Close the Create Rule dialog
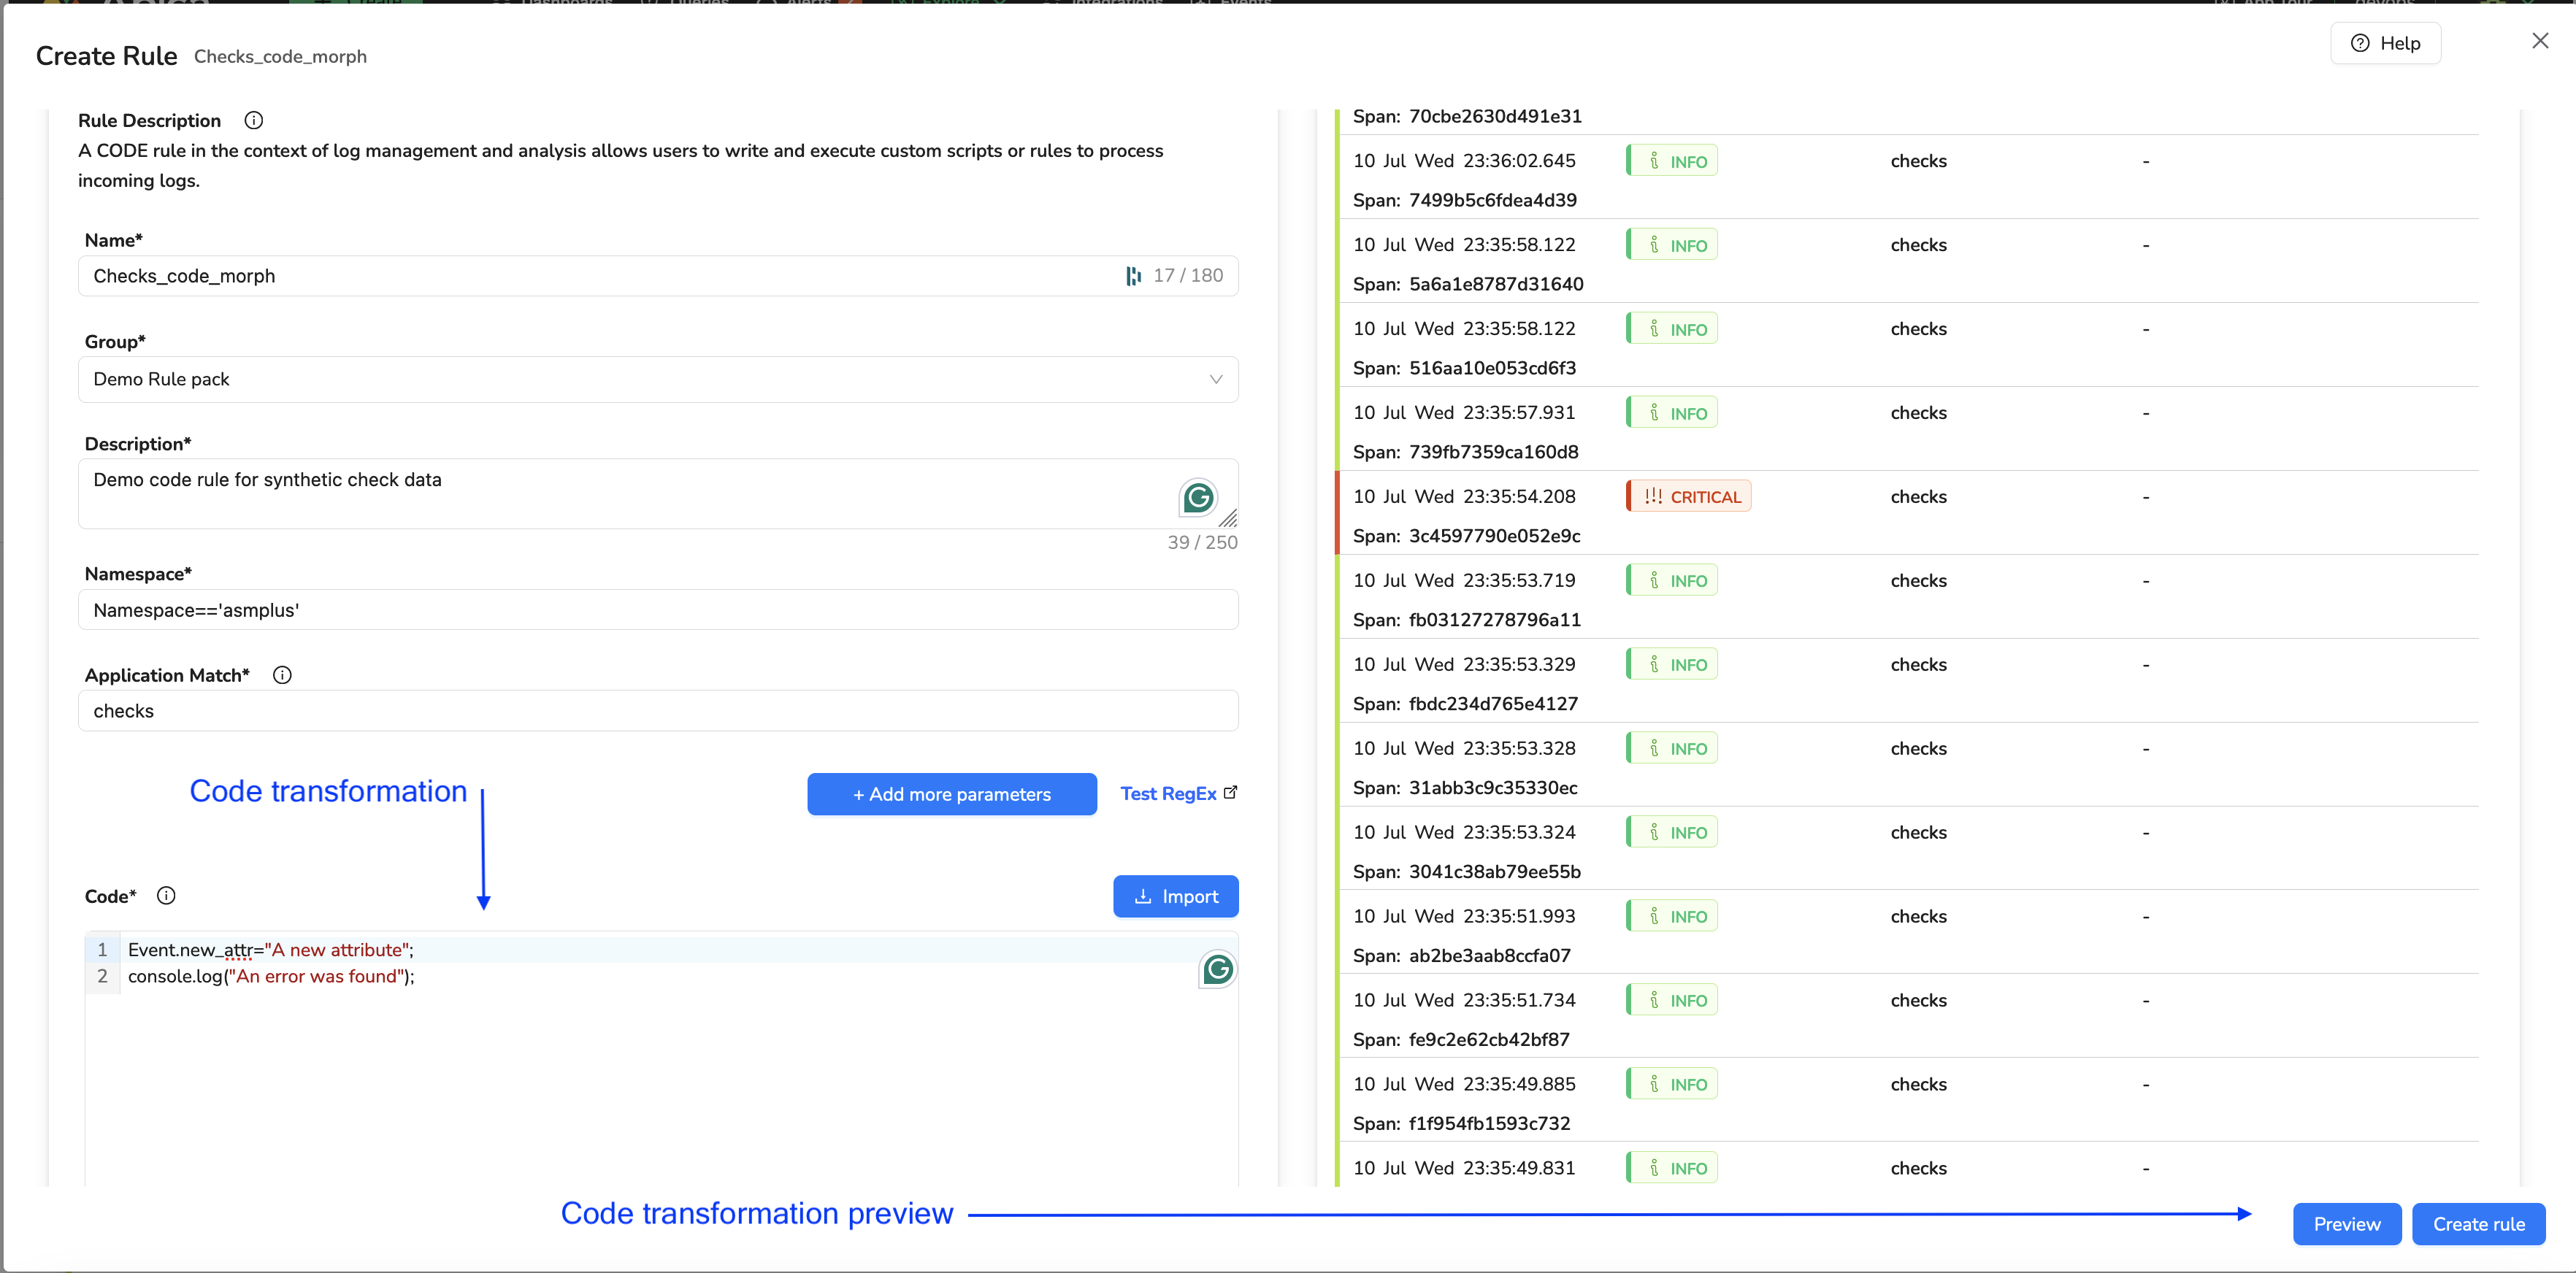 2540,41
